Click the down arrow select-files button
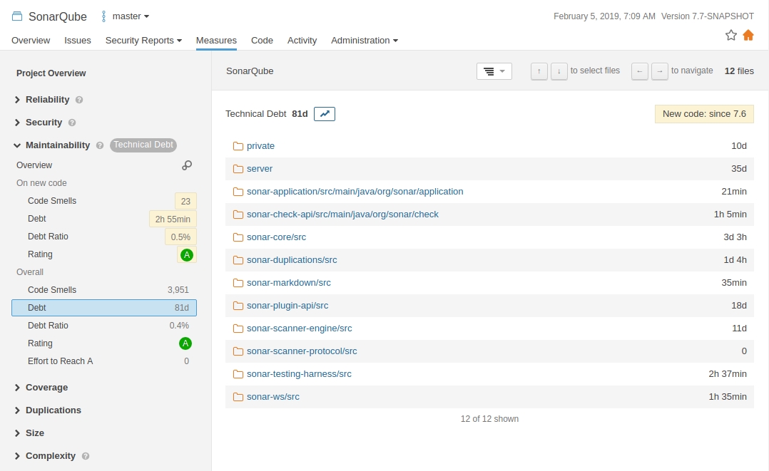 click(x=559, y=71)
